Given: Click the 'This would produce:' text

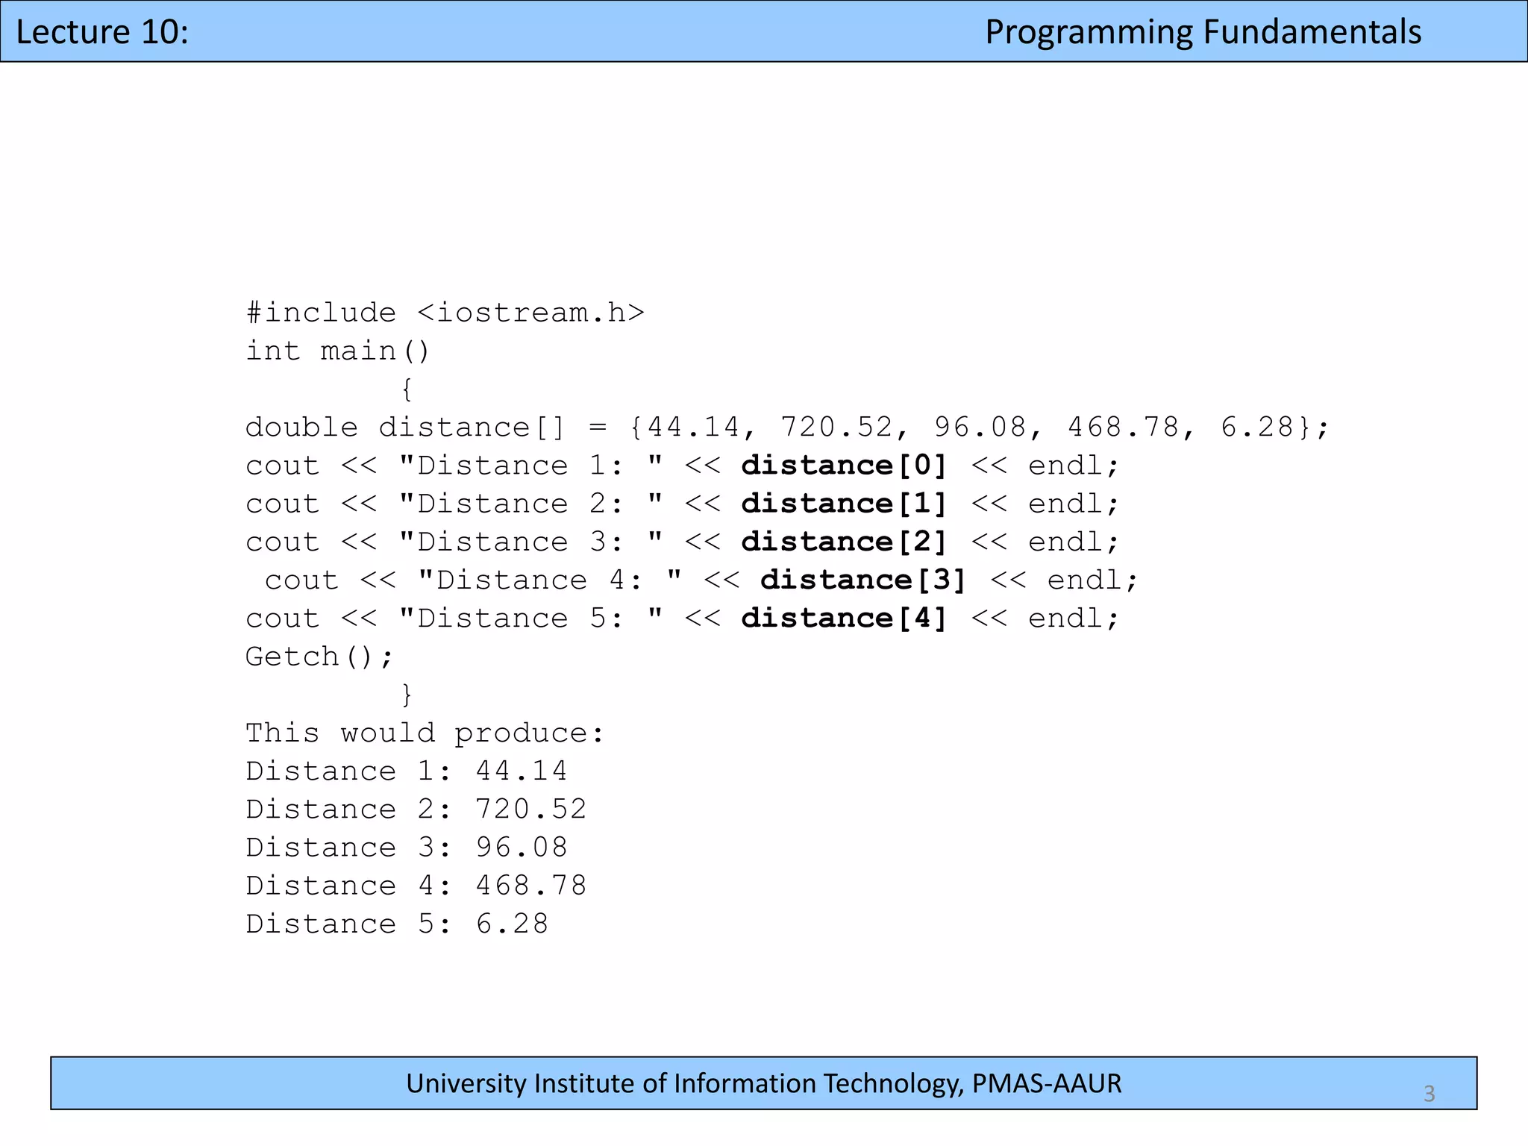Looking at the screenshot, I should click(425, 733).
